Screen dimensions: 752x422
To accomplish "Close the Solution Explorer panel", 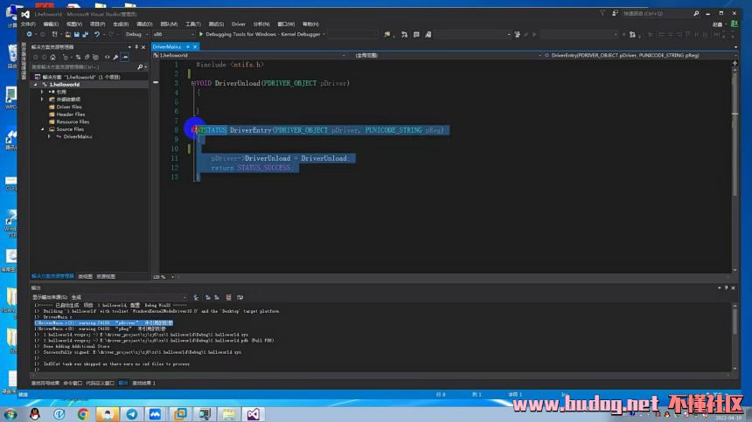I will click(x=143, y=47).
